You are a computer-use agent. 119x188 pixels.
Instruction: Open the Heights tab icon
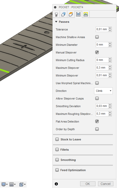71,14
